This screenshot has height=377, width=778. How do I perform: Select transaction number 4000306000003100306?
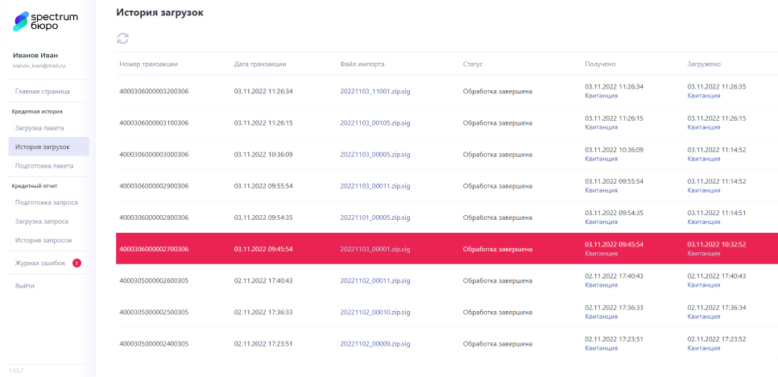pyautogui.click(x=154, y=122)
